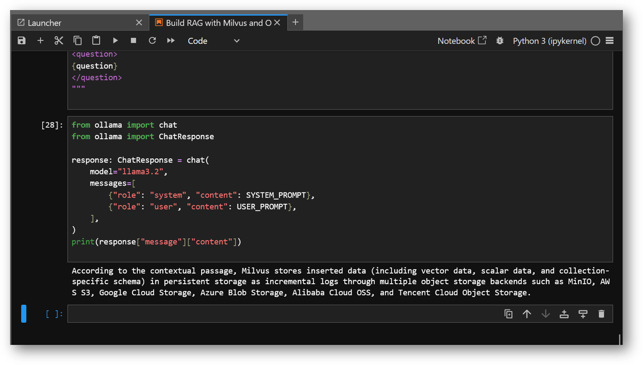Image resolution: width=643 pixels, height=365 pixels.
Task: Delete the empty cell with trash icon
Action: tap(601, 314)
